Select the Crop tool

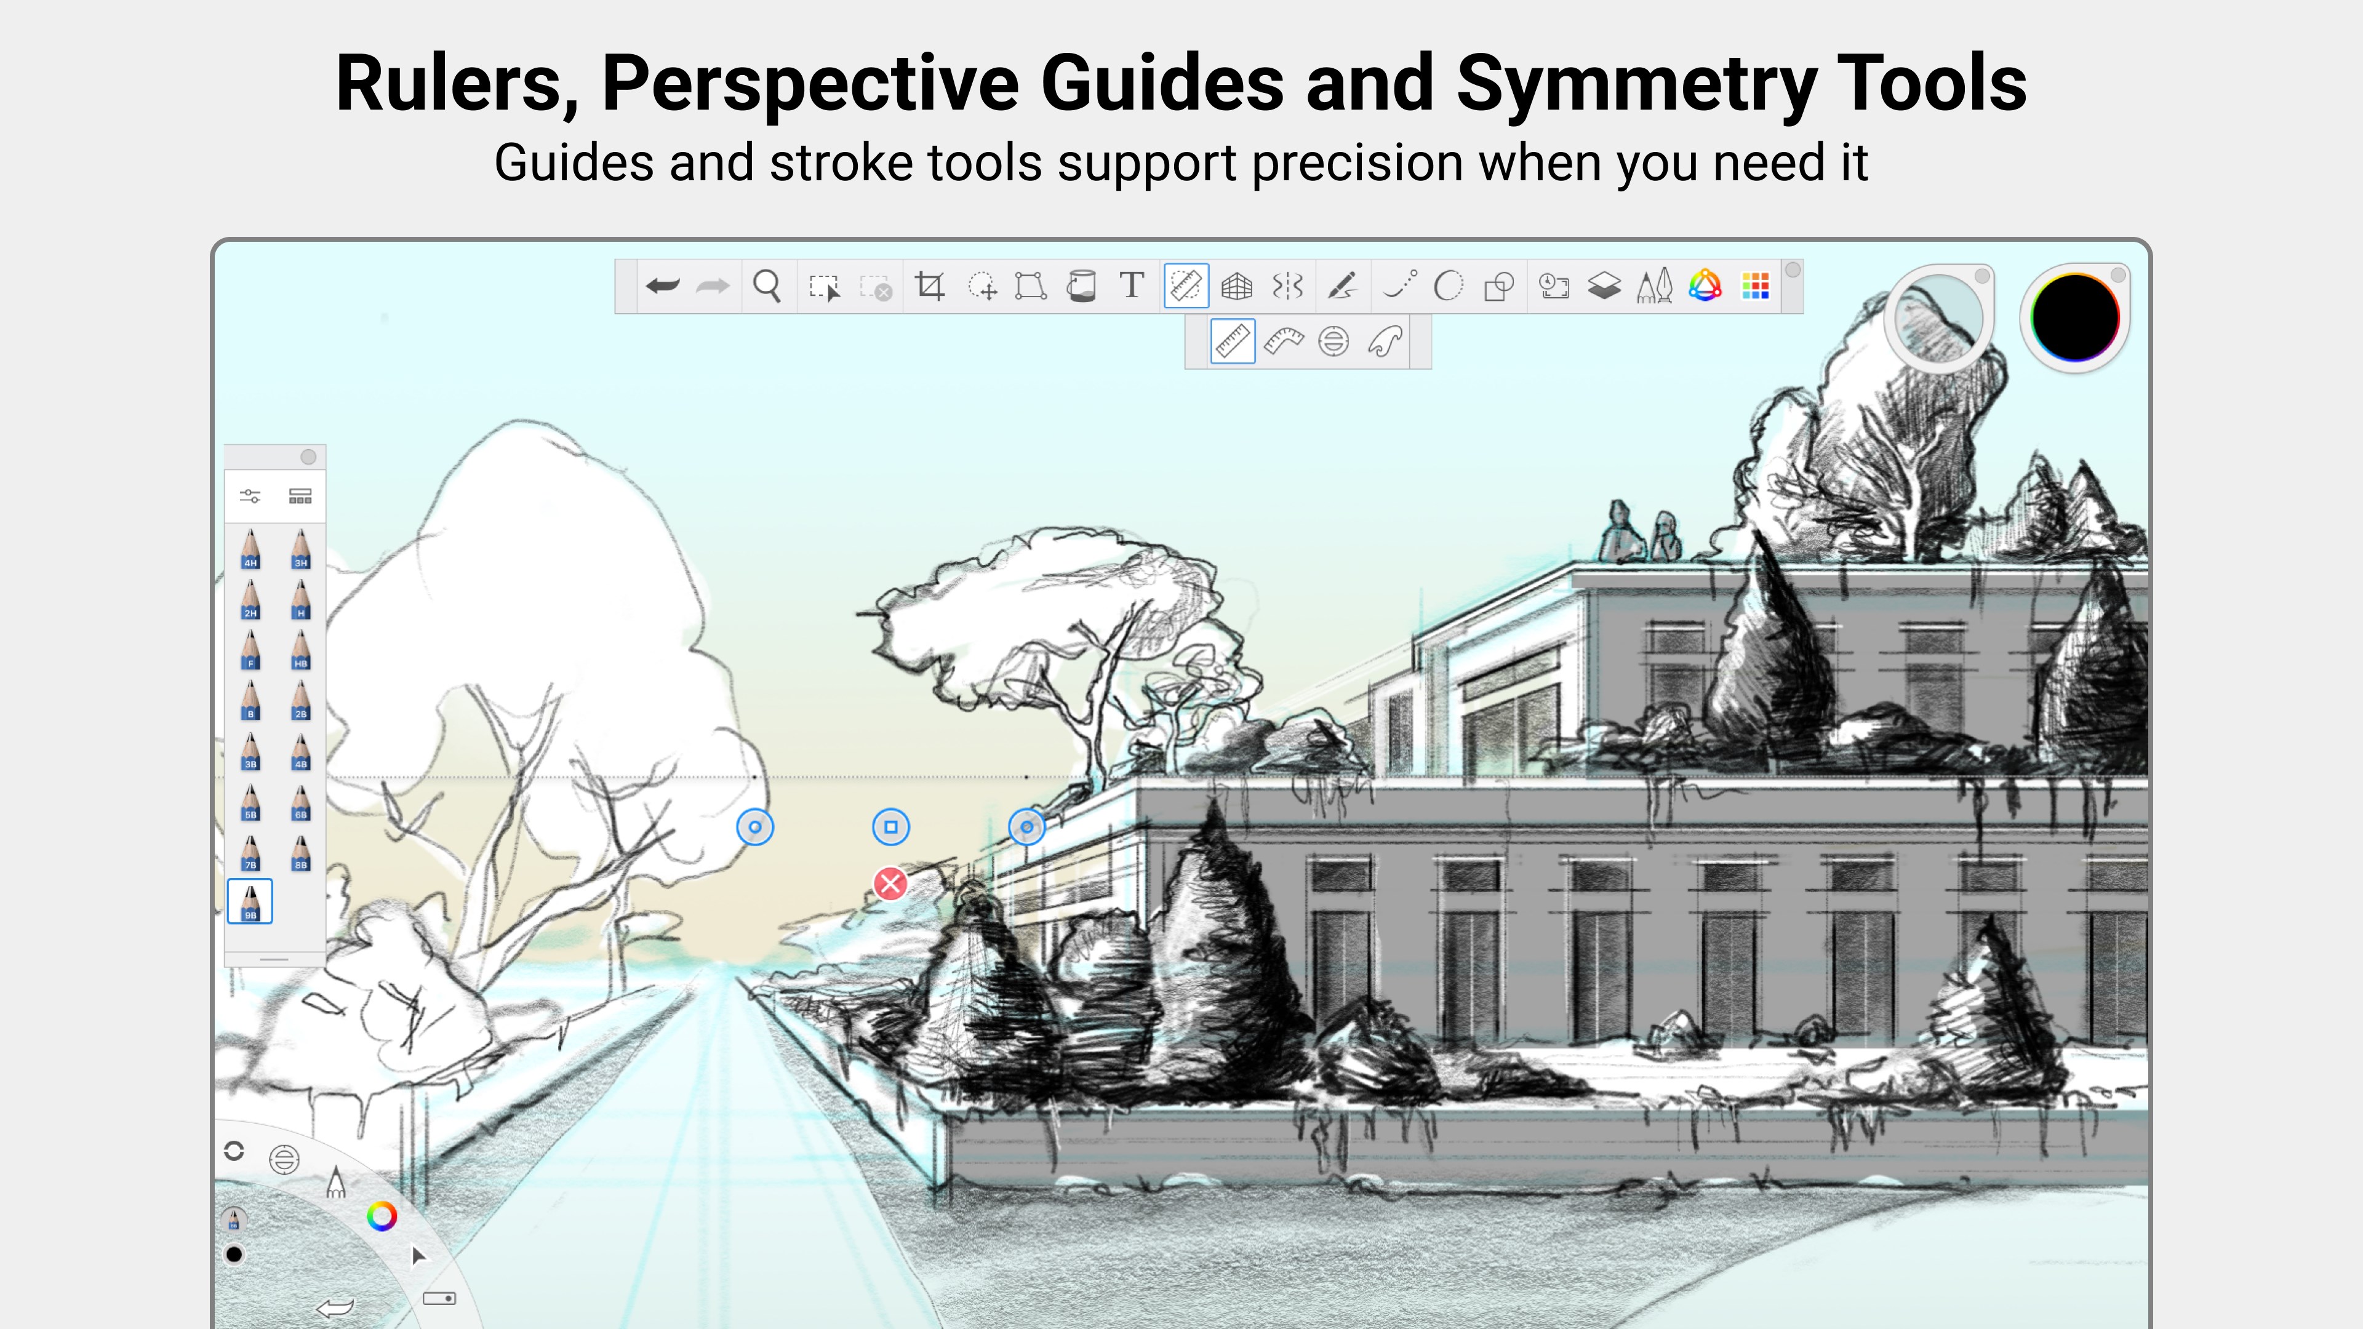tap(929, 286)
